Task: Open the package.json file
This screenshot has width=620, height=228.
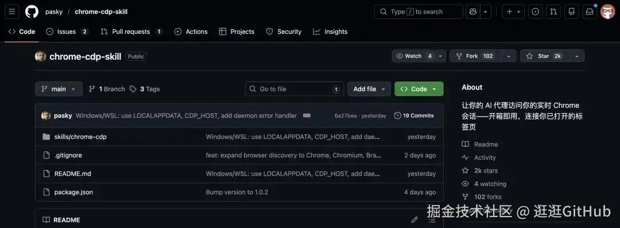Action: click(73, 192)
